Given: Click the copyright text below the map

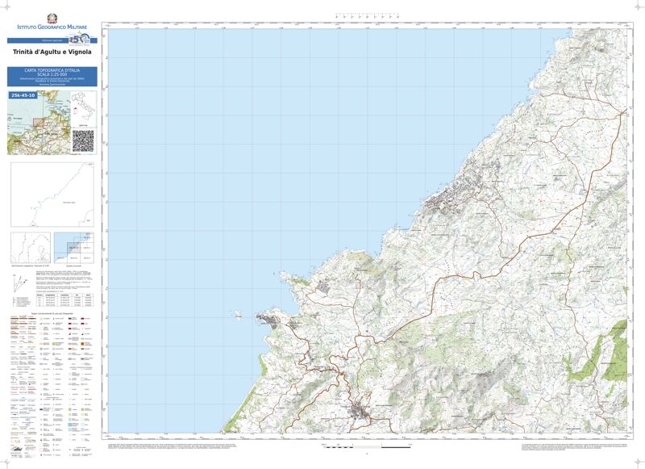Looking at the screenshot, I should 202,446.
